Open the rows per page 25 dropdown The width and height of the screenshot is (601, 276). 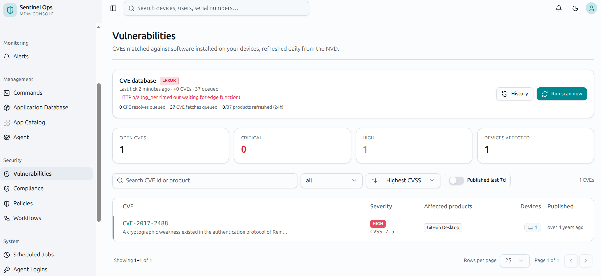pyautogui.click(x=514, y=261)
